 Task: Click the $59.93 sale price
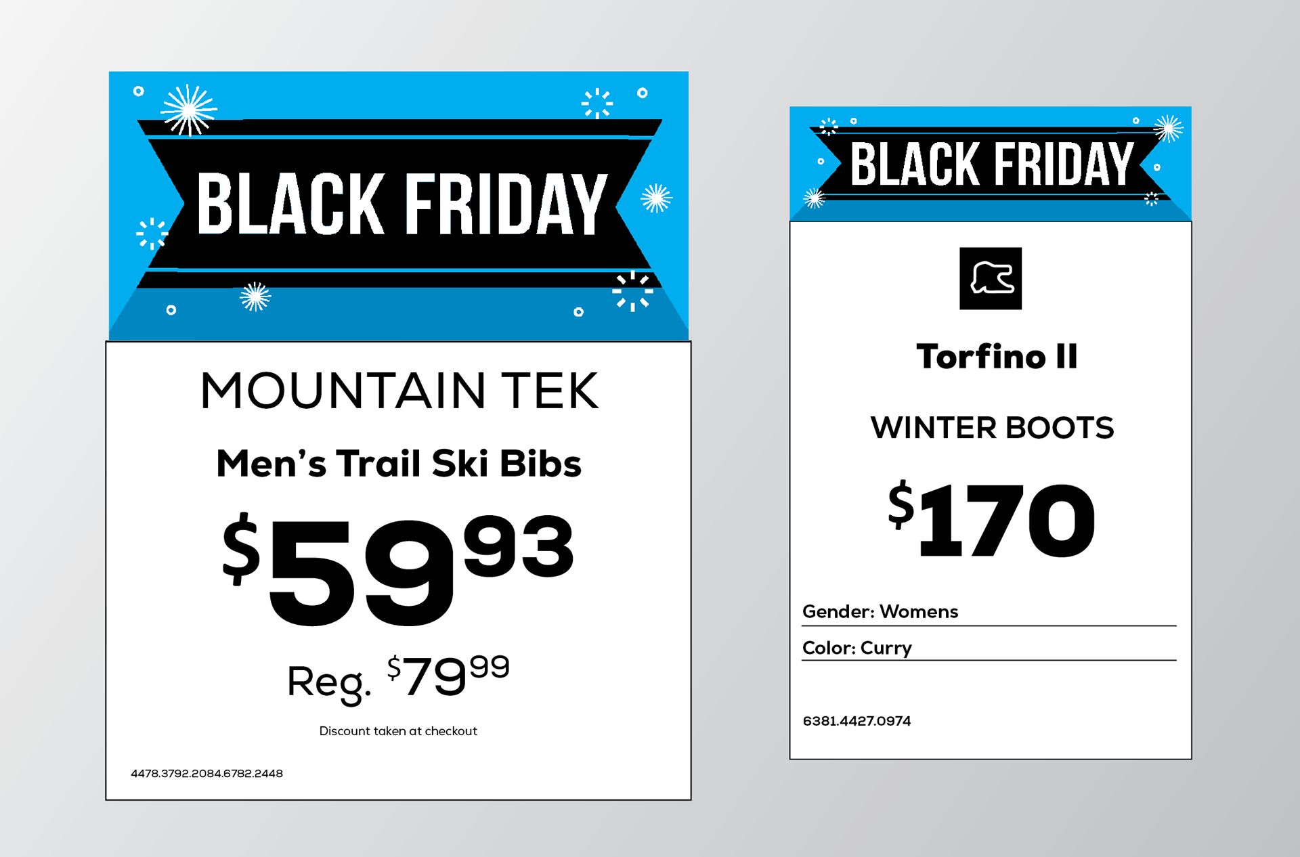[x=398, y=569]
